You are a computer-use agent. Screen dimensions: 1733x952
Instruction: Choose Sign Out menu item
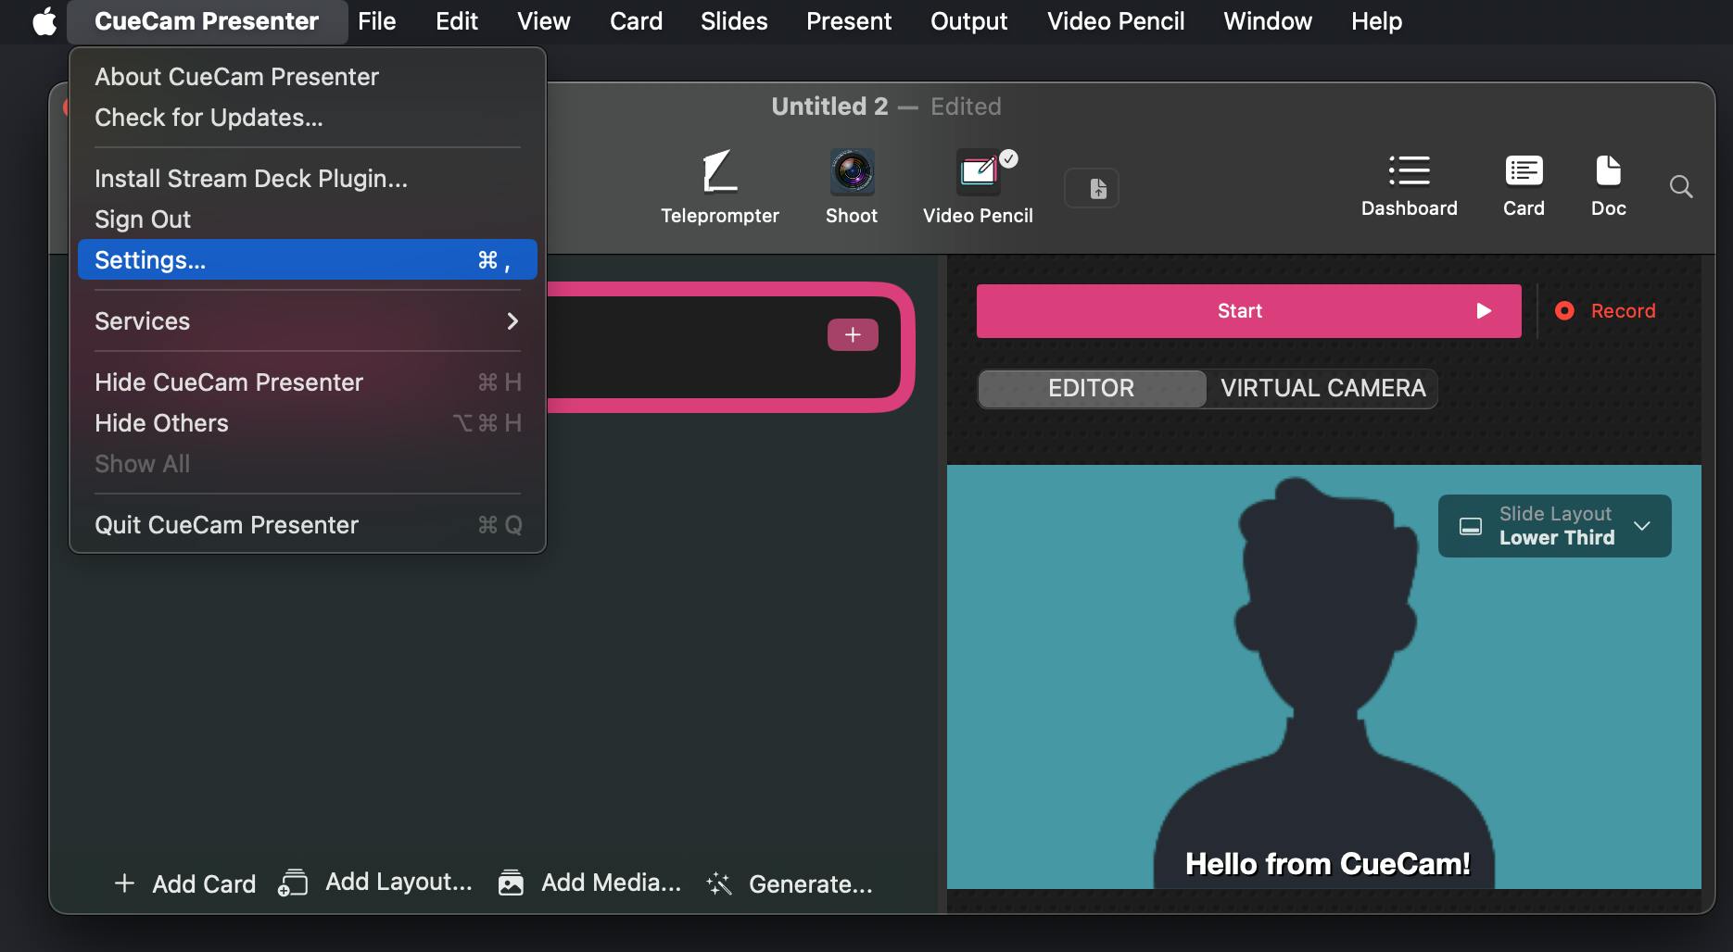[308, 219]
